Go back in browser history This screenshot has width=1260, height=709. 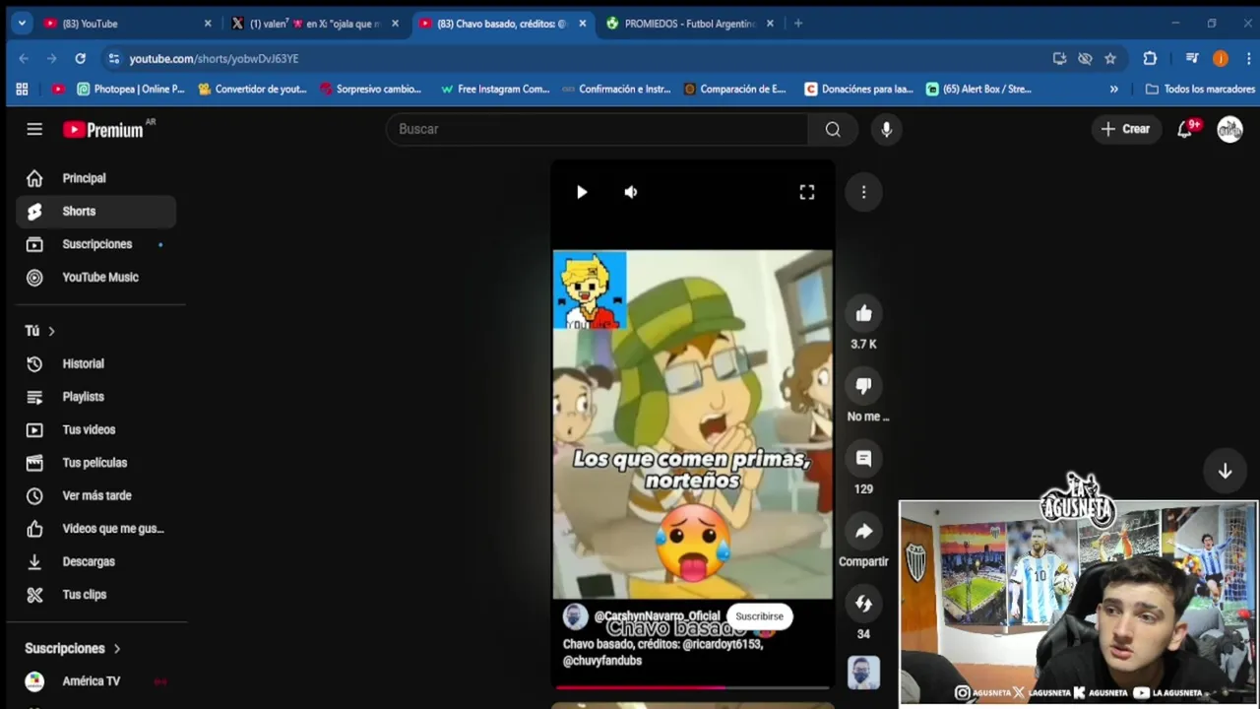24,58
